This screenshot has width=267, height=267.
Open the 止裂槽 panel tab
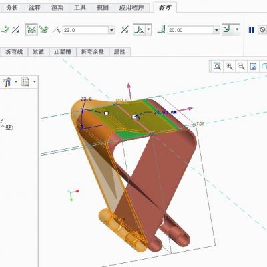pos(63,52)
